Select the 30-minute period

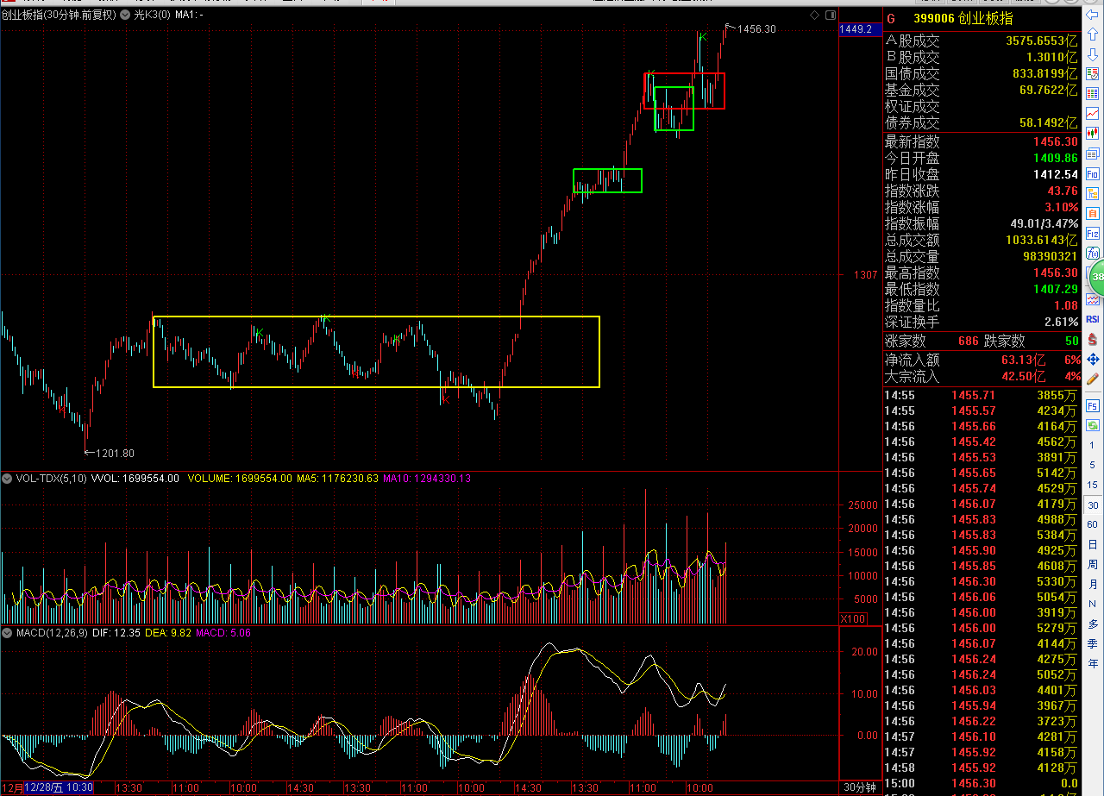click(1093, 505)
